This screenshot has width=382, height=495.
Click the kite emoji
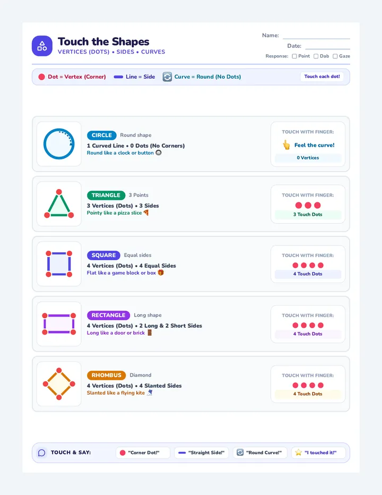click(x=150, y=392)
